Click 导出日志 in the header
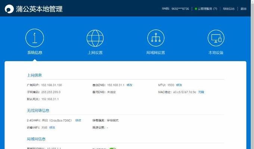The height and width of the screenshot is (149, 254). pos(229,9)
